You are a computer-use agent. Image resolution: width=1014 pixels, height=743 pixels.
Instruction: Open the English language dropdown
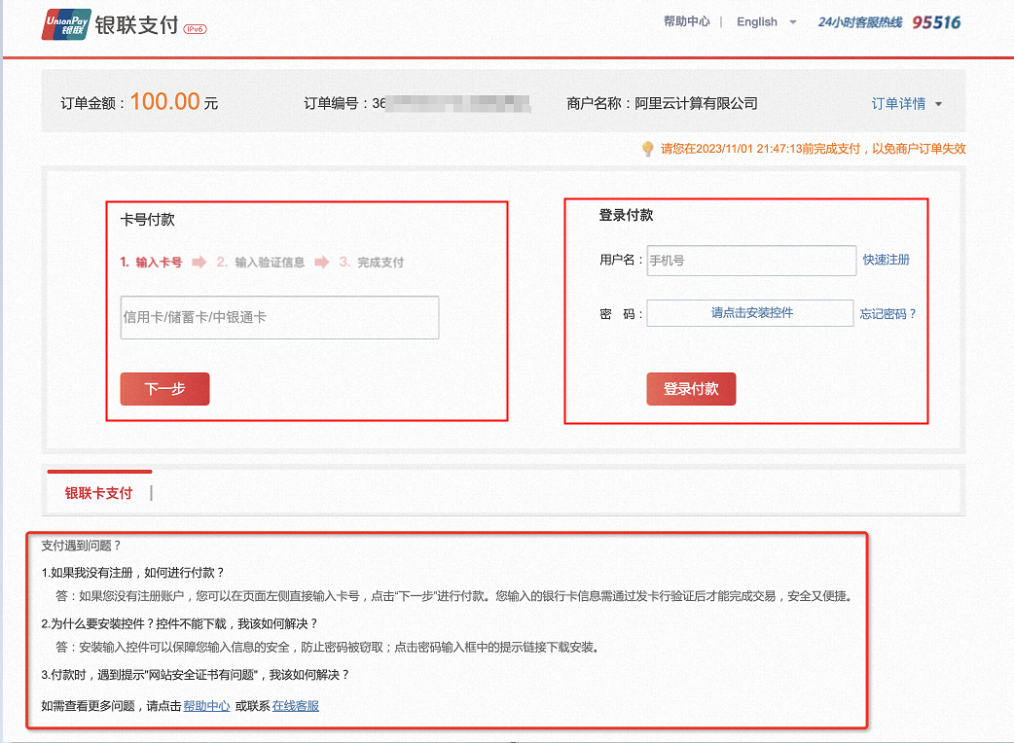pyautogui.click(x=757, y=21)
